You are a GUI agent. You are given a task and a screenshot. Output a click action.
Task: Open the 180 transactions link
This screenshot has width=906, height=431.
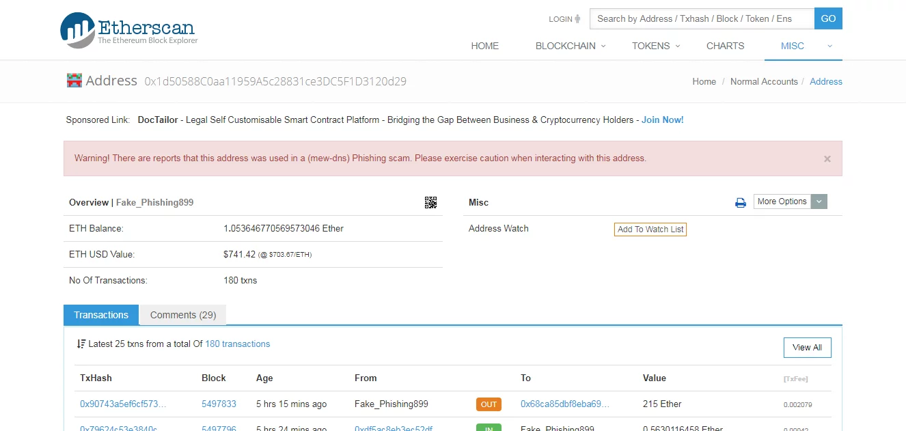pyautogui.click(x=238, y=344)
